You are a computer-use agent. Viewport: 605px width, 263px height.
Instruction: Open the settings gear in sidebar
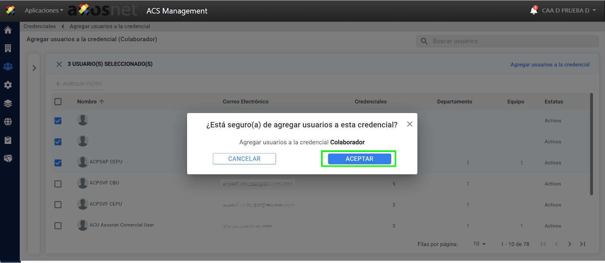(x=8, y=85)
